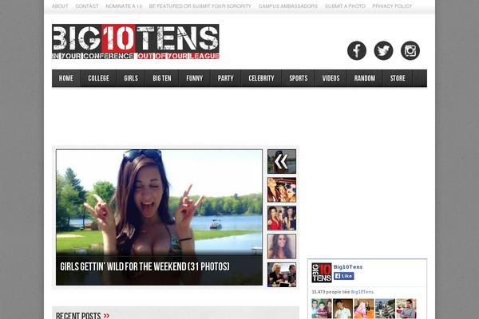Screen dimensions: 479x319
Task: Select the second slider thumbnail with sunglasses
Action: [281, 190]
